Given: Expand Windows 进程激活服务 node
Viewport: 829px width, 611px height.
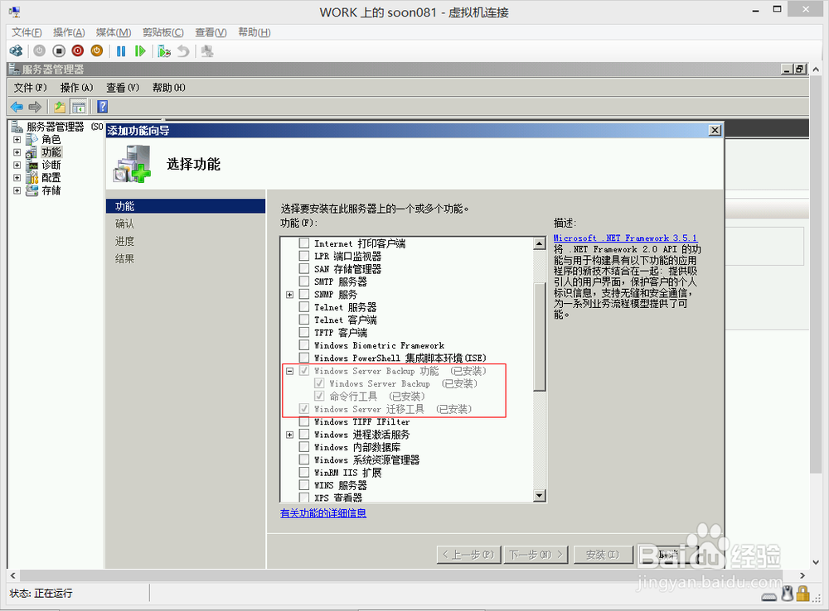Looking at the screenshot, I should click(289, 435).
